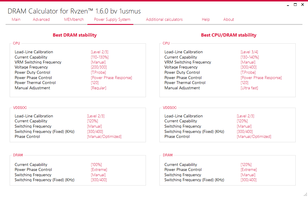The height and width of the screenshot is (197, 308).
Task: Click Manual Adjustment label under Best DRAM stability
Action: pyautogui.click(x=33, y=88)
